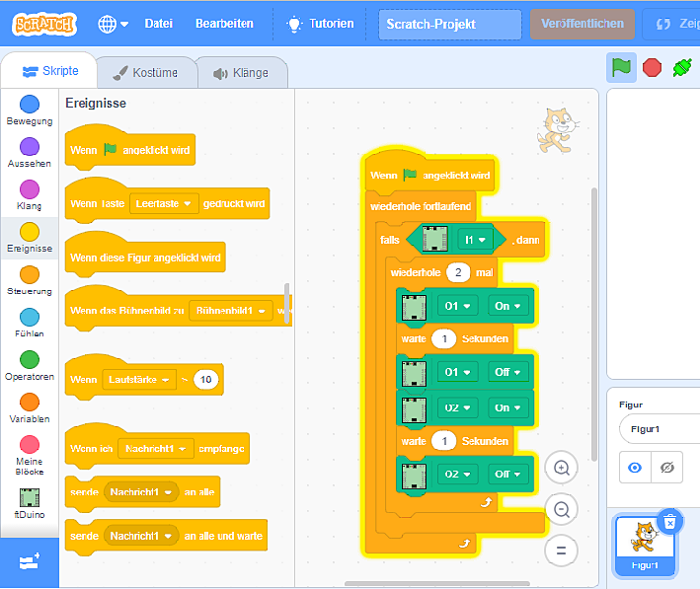
Task: Delete Figur1 sprite with trash icon
Action: point(669,522)
